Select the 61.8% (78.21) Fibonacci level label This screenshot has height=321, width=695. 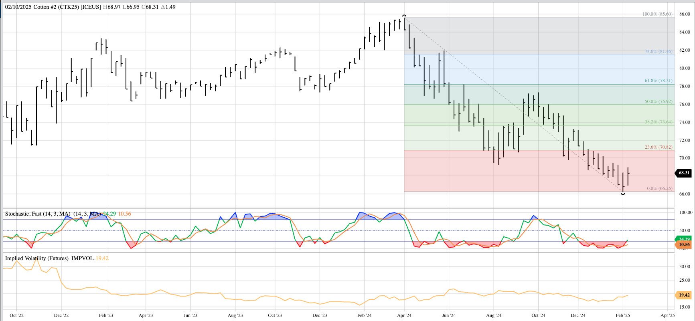(659, 81)
